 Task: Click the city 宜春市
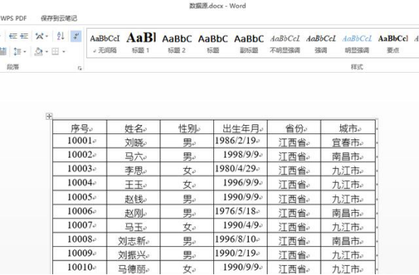pos(346,142)
